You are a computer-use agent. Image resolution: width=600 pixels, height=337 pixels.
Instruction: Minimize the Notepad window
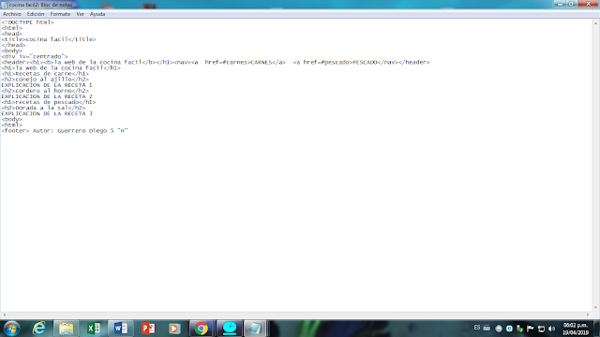(x=560, y=4)
